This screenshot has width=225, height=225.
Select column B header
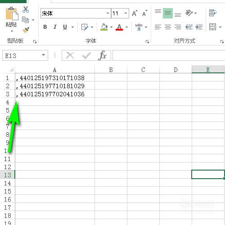click(111, 69)
